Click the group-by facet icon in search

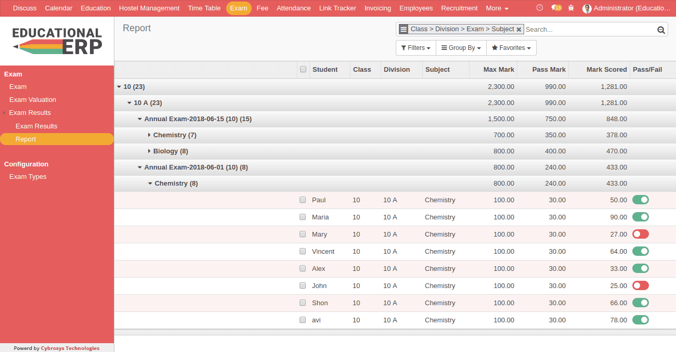coord(404,29)
